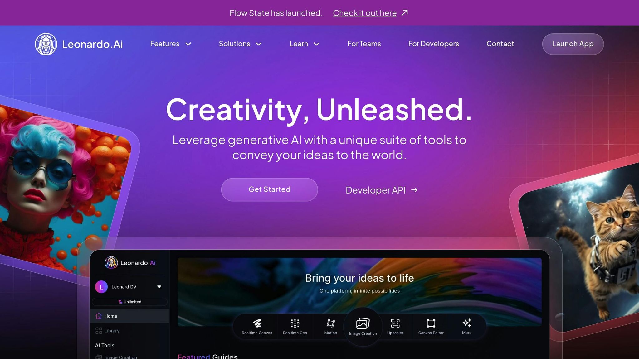Click the Launch App button
Screen dimensions: 639x359
coord(573,44)
